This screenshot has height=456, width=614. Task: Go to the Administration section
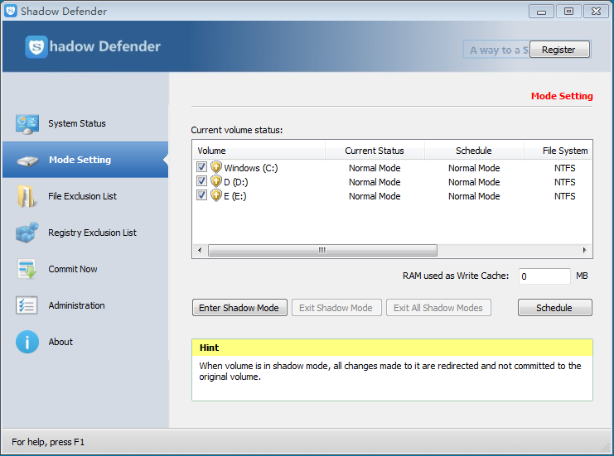[76, 305]
